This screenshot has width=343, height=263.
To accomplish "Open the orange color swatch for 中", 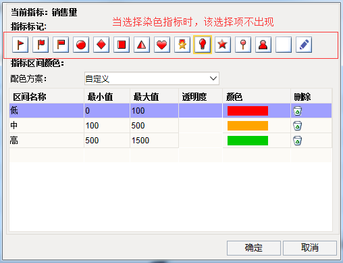I will point(248,126).
